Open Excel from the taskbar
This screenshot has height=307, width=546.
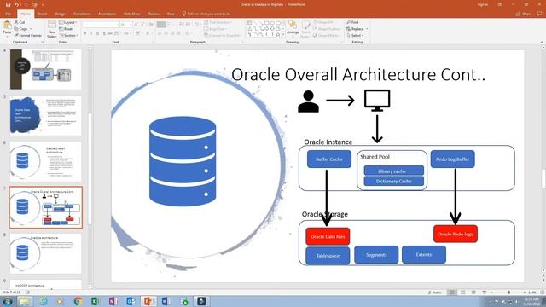pyautogui.click(x=95, y=301)
